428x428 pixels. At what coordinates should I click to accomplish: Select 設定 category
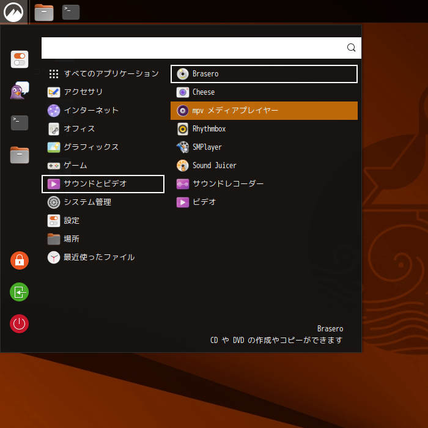103,221
